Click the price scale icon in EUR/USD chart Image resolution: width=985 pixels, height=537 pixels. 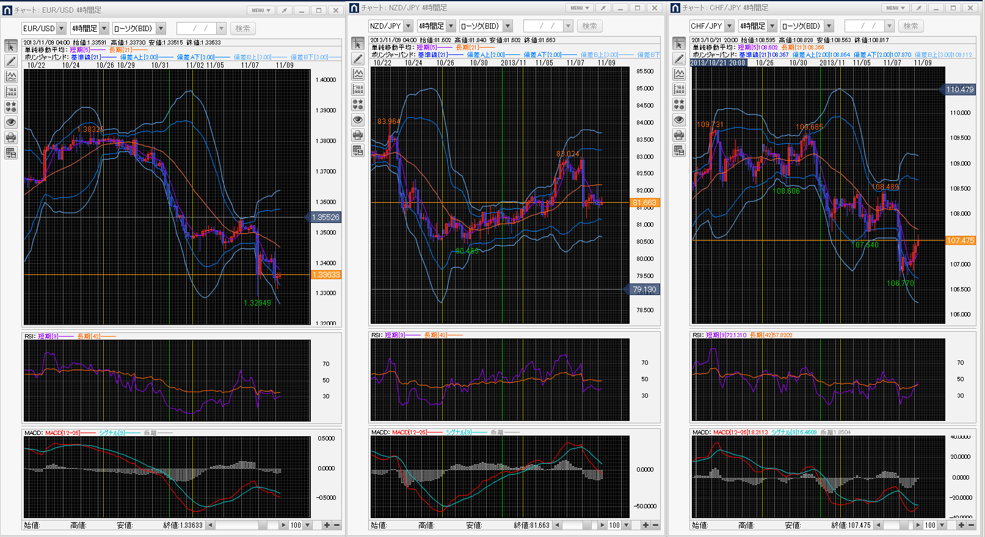(x=11, y=92)
